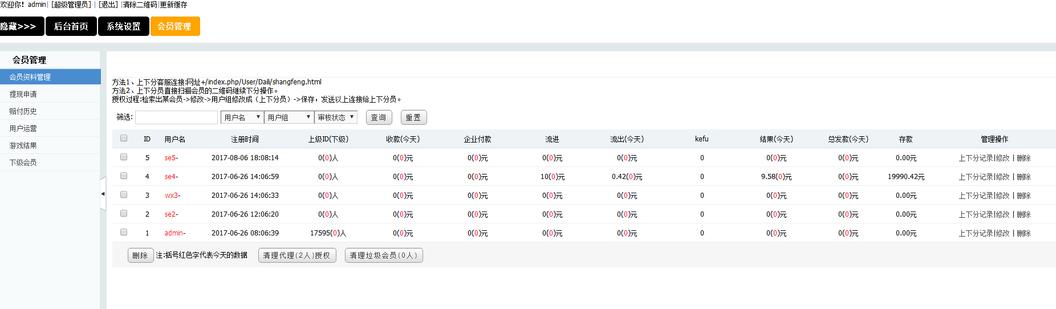This screenshot has height=309, width=1056.
Task: Focus the 筛选 filter text field
Action: tap(176, 117)
